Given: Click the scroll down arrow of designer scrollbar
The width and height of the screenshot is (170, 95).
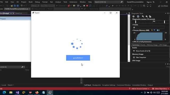Looking at the screenshot, I should pos(129,61).
